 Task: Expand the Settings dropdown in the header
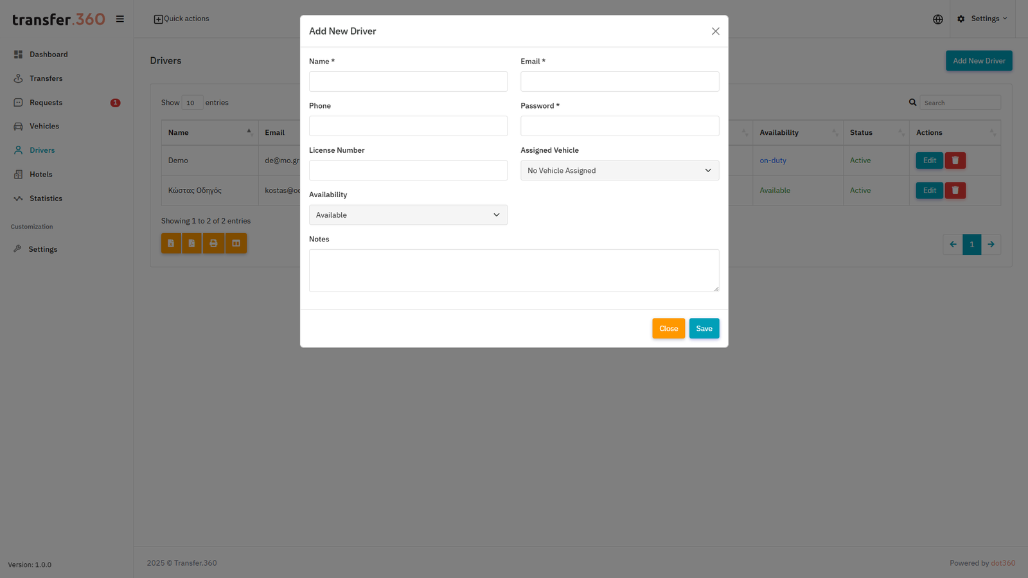(983, 19)
